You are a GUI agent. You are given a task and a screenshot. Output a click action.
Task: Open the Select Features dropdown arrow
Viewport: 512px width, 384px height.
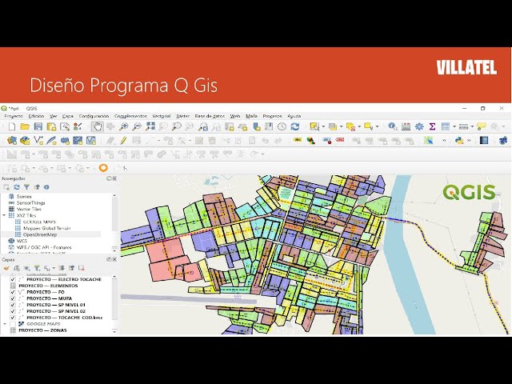click(323, 126)
